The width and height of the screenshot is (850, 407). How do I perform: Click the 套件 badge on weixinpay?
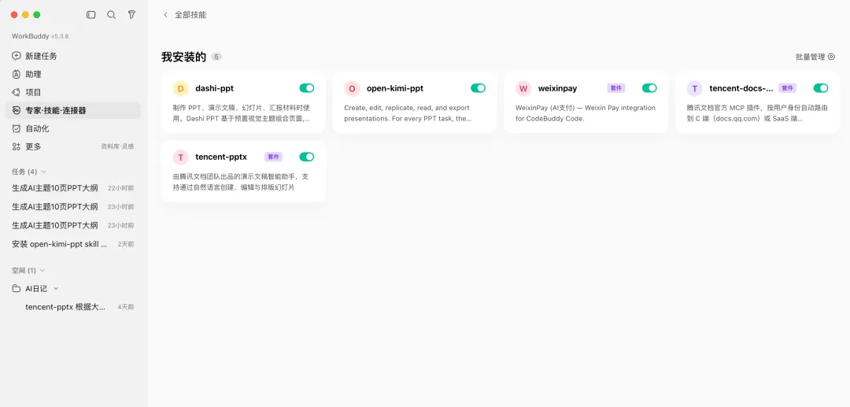tap(616, 88)
